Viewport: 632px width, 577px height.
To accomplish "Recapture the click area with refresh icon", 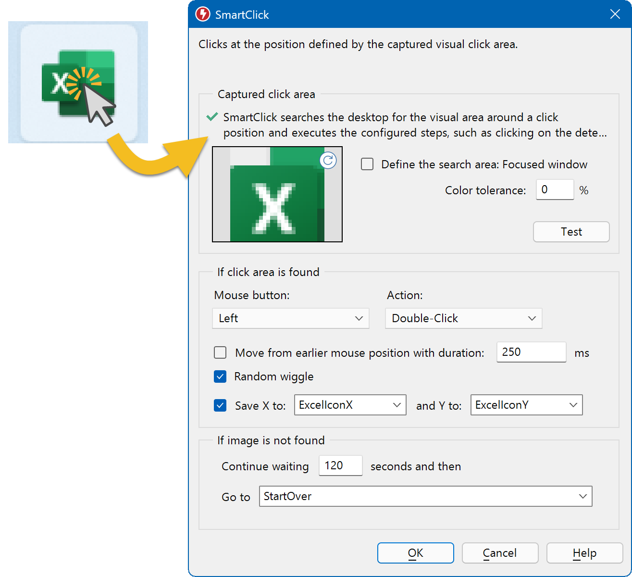I will 328,161.
